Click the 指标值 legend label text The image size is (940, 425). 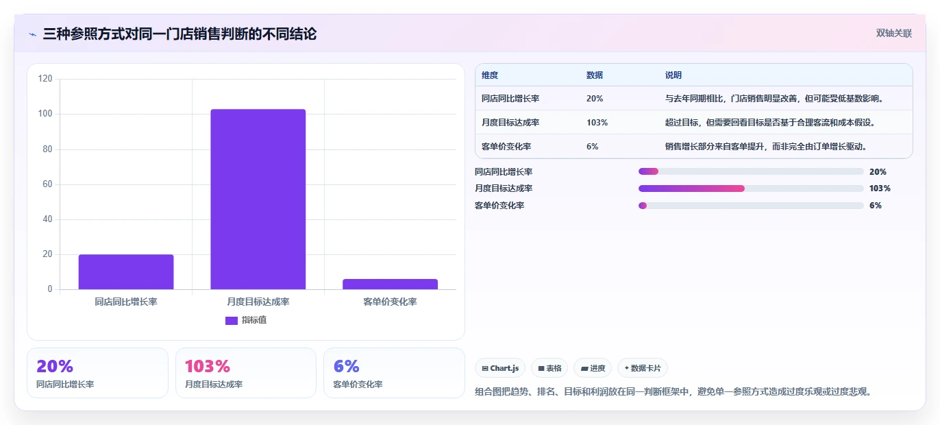[x=254, y=320]
